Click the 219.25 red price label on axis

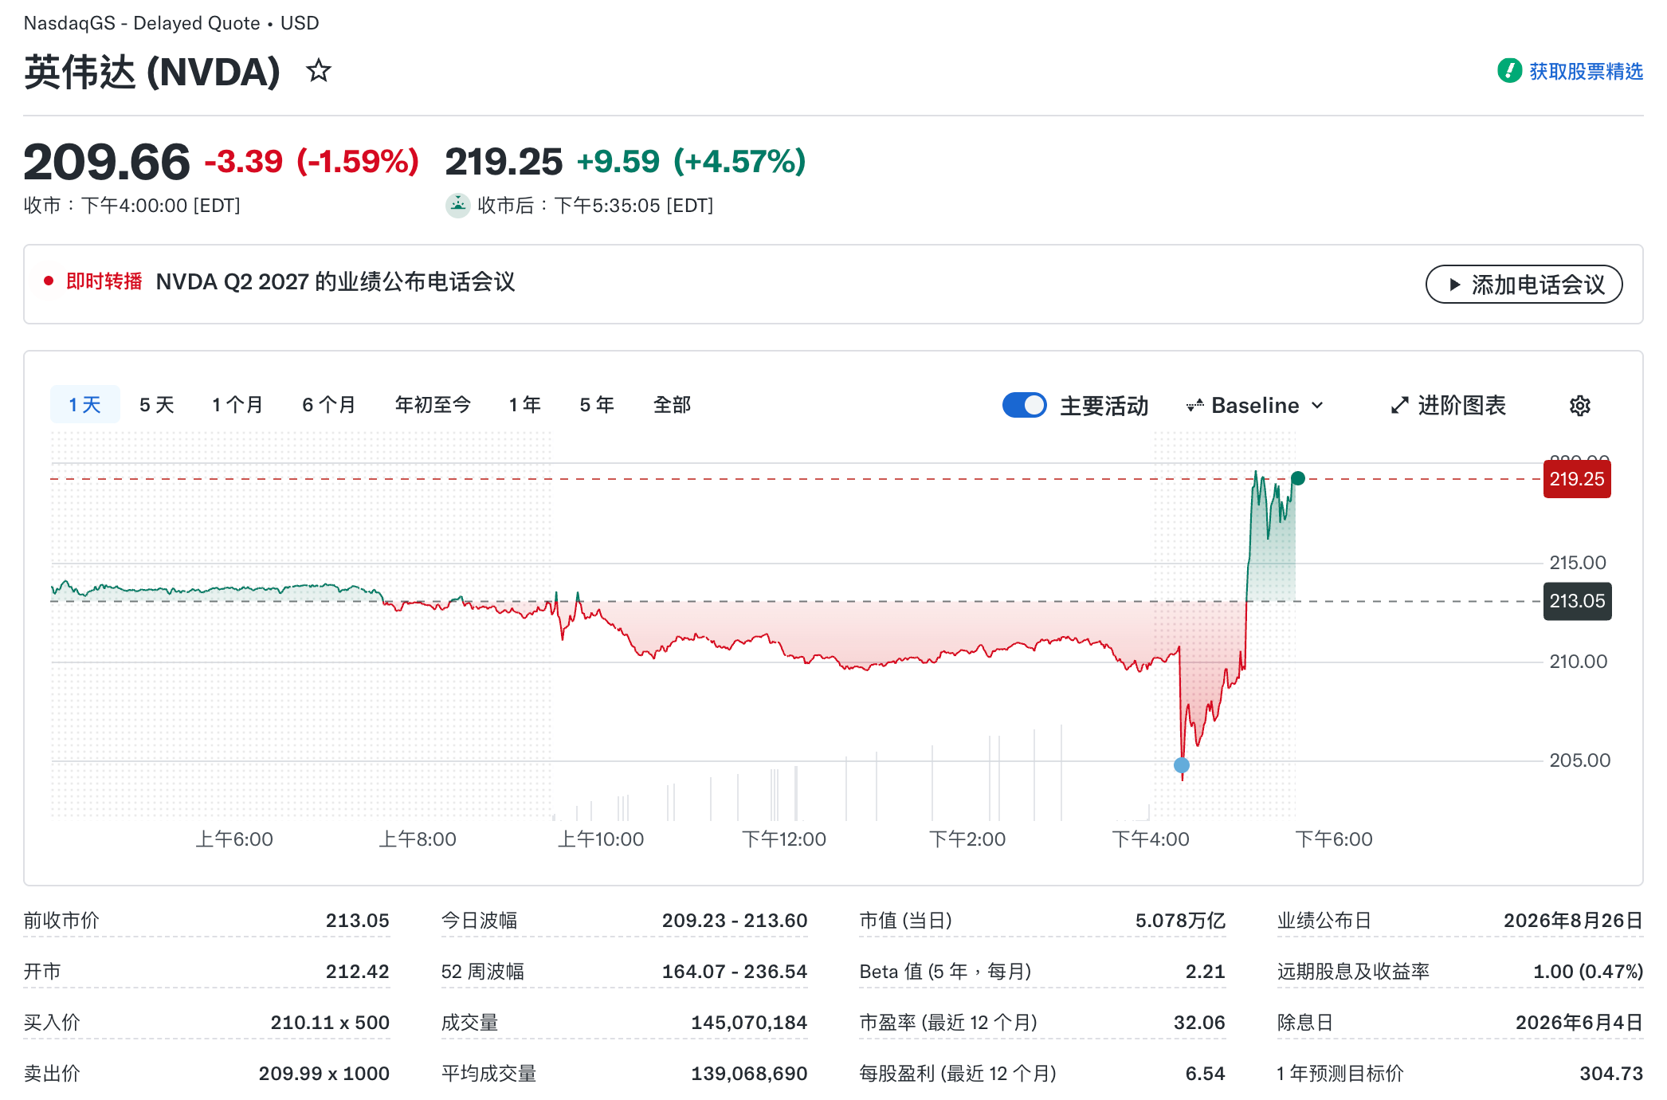coord(1576,479)
